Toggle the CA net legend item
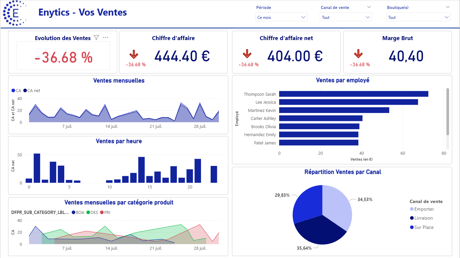Screen dimensions: 460x258 [x=31, y=91]
